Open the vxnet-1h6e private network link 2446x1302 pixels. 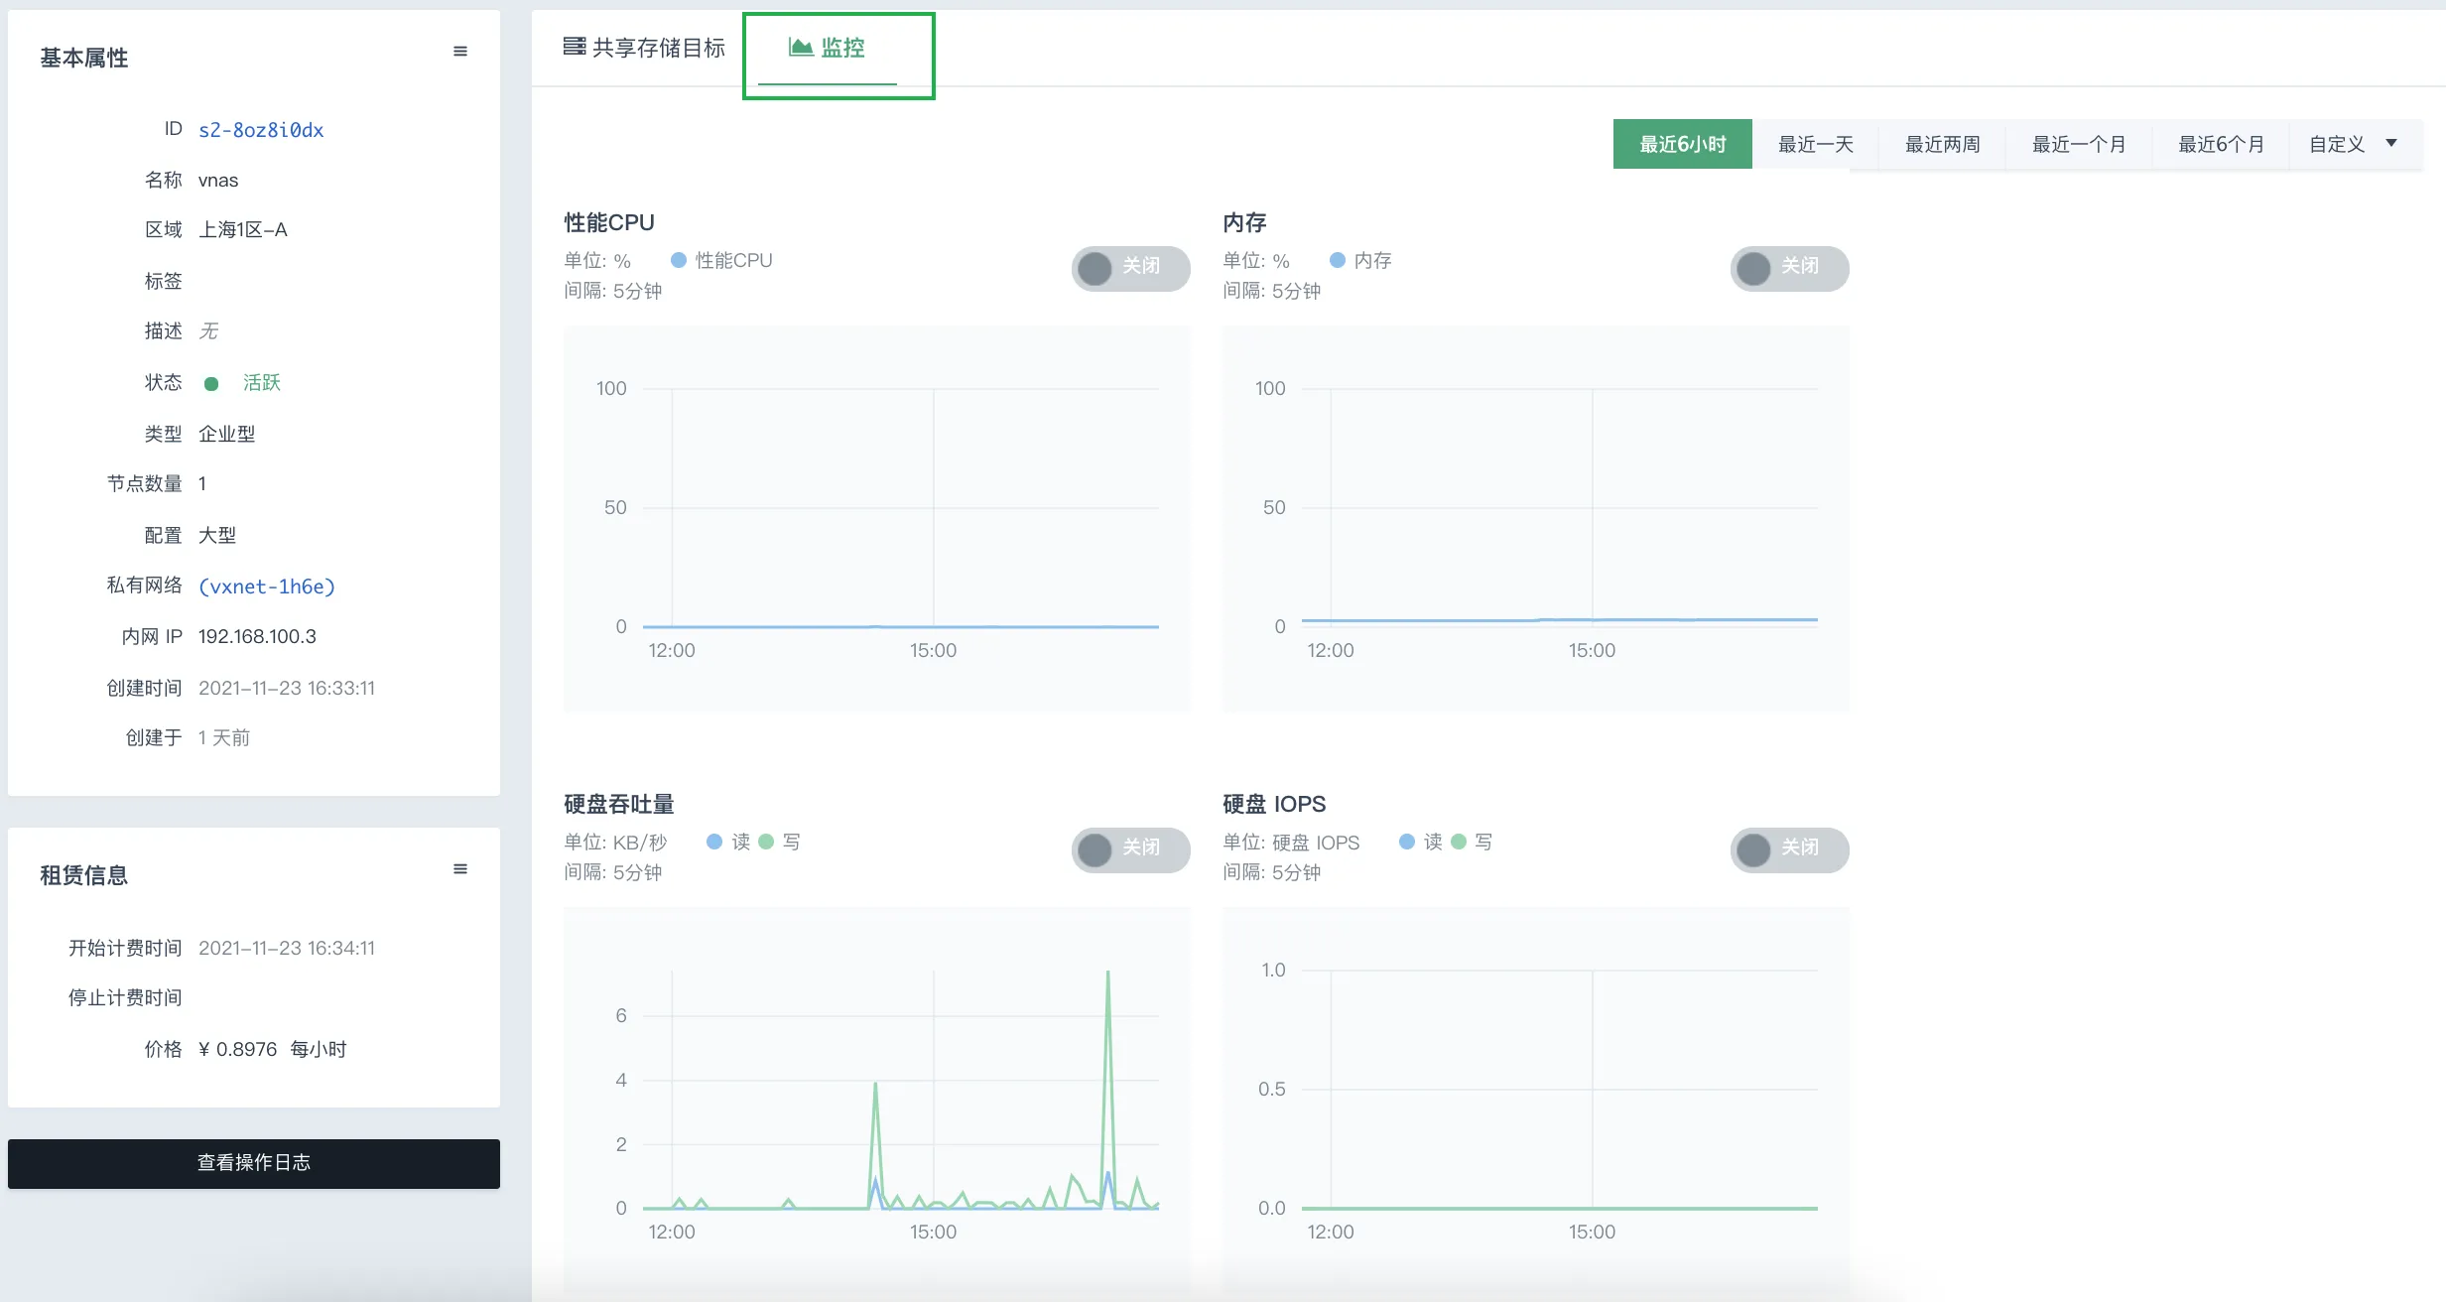click(267, 586)
